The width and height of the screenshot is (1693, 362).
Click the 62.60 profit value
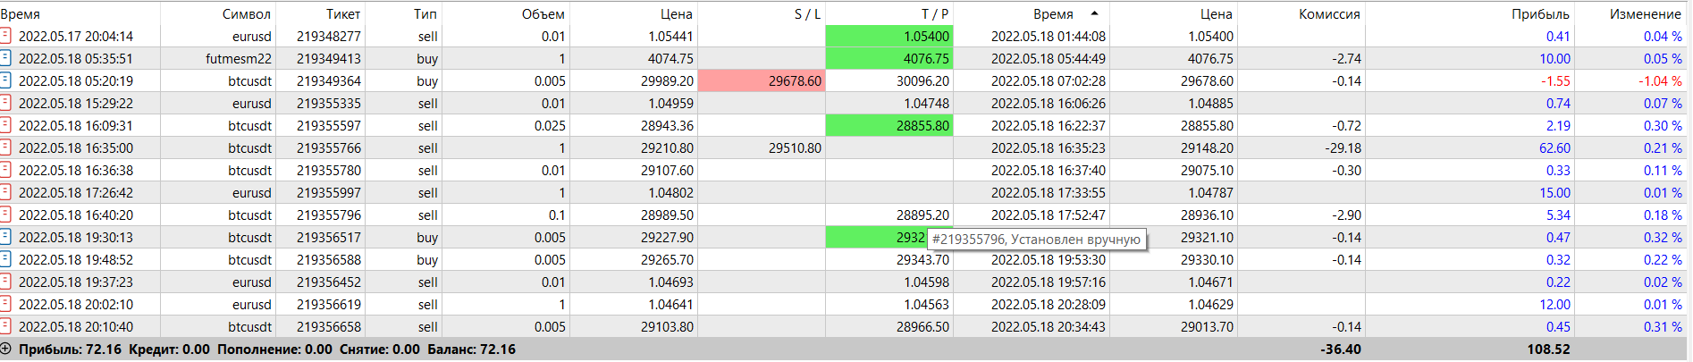pyautogui.click(x=1554, y=147)
